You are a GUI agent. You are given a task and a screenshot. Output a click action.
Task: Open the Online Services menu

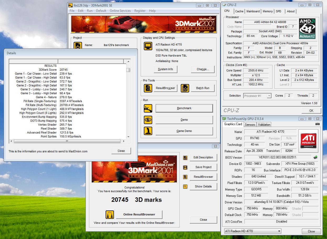(x=120, y=11)
